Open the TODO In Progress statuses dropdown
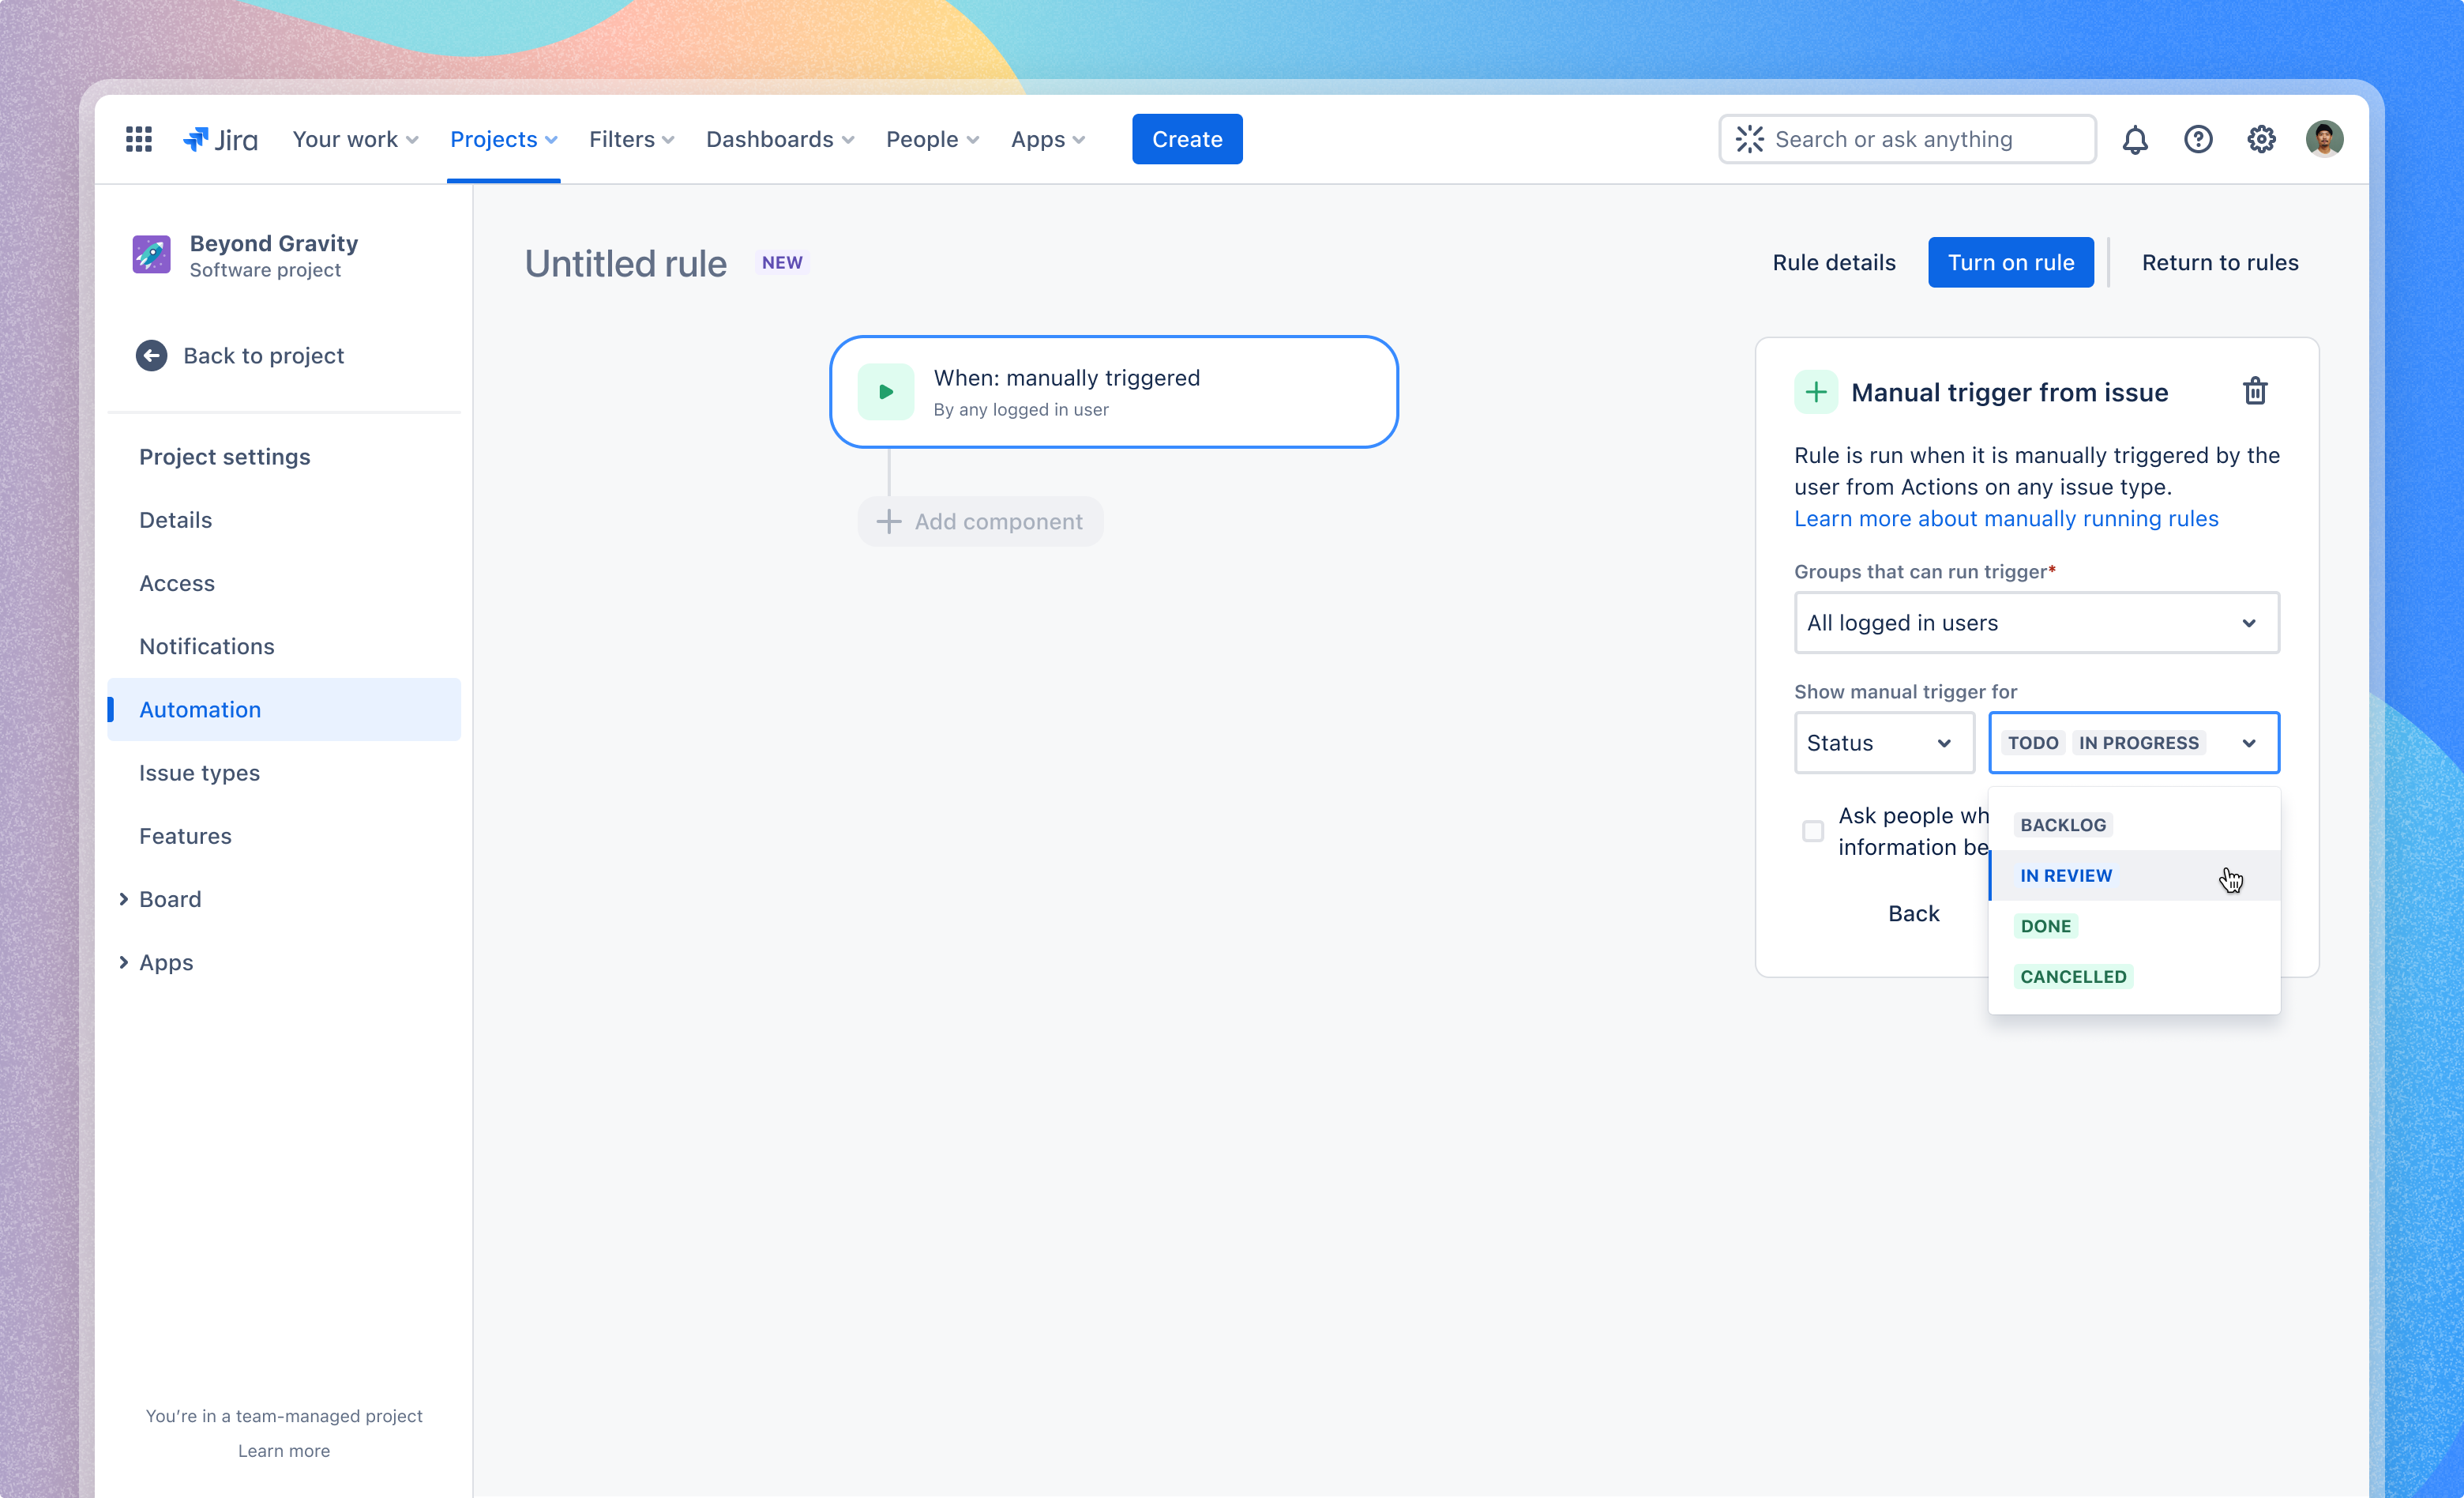The height and width of the screenshot is (1498, 2464). (2134, 743)
